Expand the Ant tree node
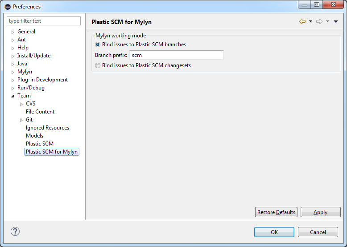 [x=12, y=40]
